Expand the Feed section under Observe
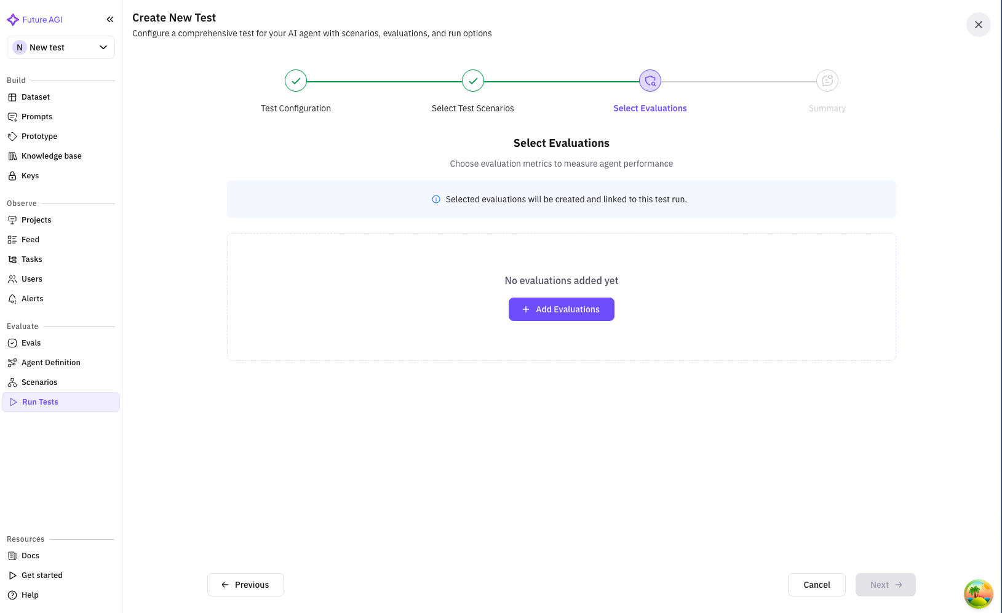The image size is (1002, 613). [x=30, y=239]
